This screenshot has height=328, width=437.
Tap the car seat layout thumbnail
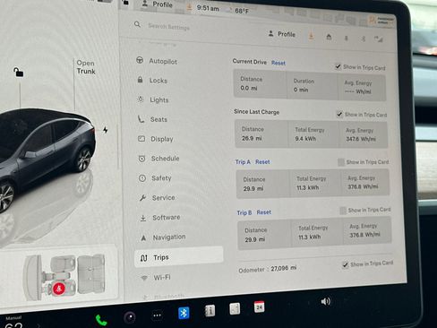(x=64, y=277)
